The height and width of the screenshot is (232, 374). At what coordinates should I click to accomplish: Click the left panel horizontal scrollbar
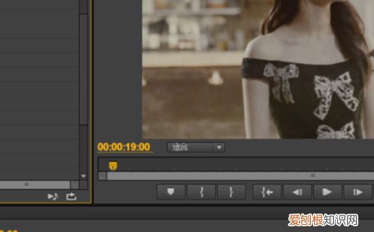pos(35,185)
